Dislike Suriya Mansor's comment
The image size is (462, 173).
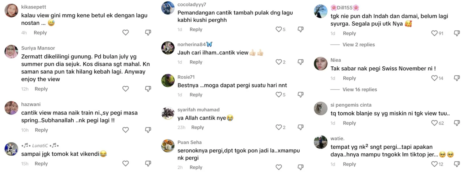click(148, 89)
